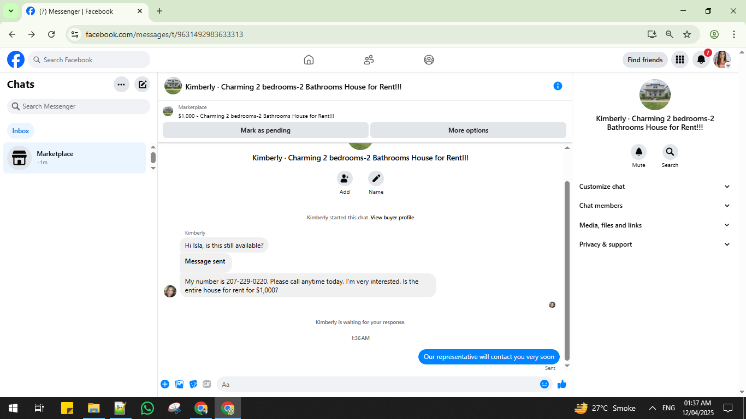The image size is (746, 419).
Task: Open Windows notification center icon
Action: click(727, 408)
